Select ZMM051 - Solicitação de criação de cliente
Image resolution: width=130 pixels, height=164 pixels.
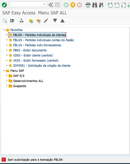[42, 66]
